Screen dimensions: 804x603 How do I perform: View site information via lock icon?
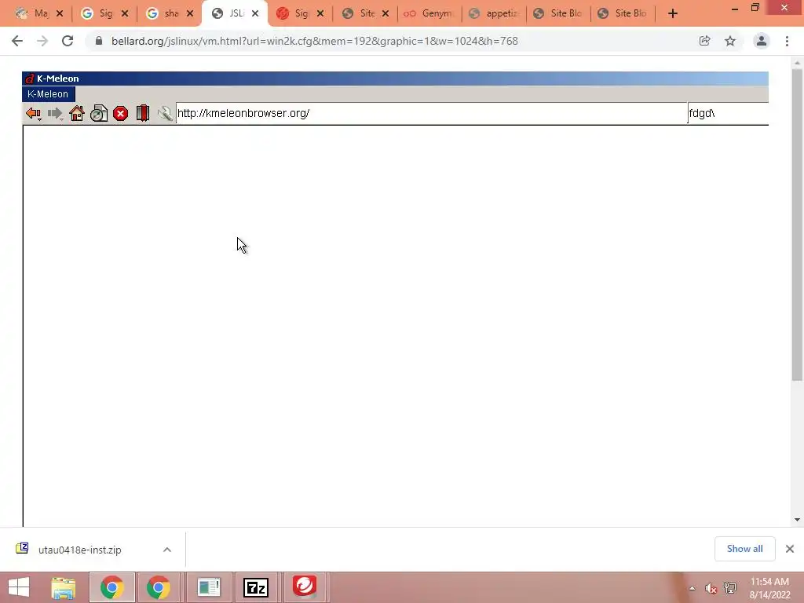(x=99, y=41)
